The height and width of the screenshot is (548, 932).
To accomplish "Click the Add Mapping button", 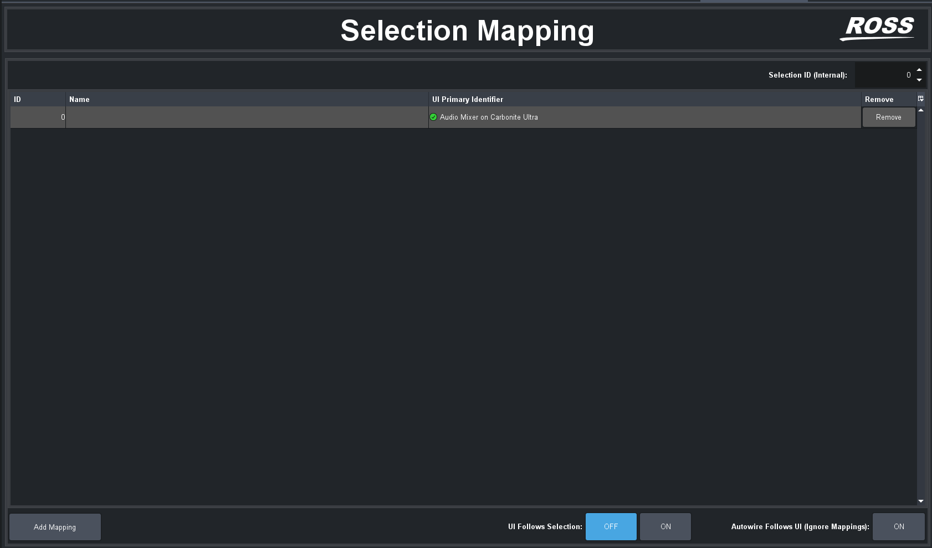I will point(55,527).
